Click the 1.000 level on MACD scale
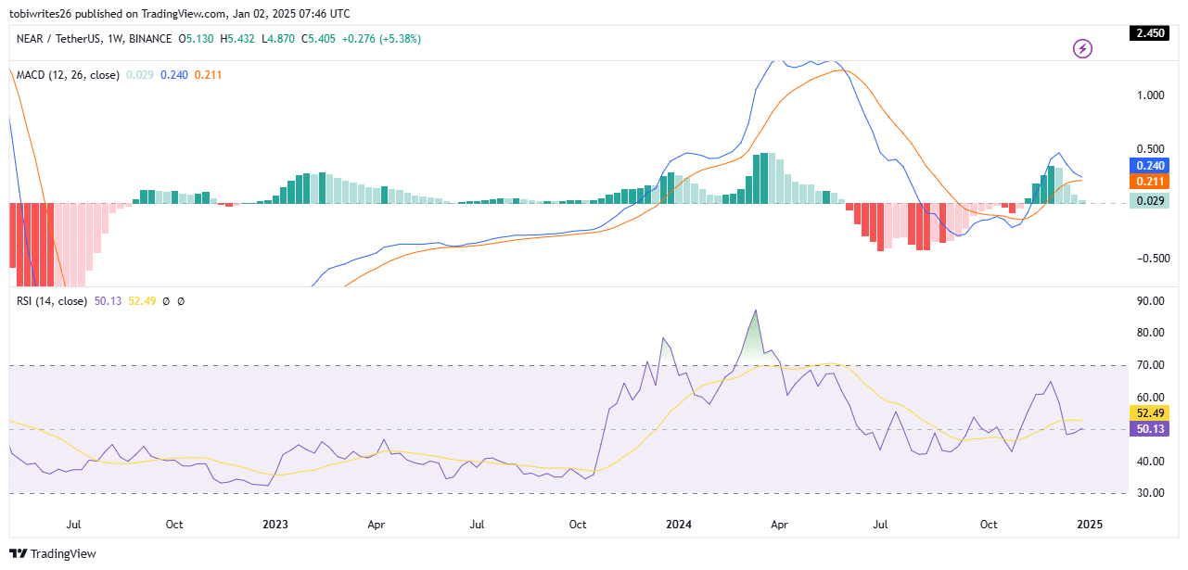The height and width of the screenshot is (570, 1188). point(1149,95)
